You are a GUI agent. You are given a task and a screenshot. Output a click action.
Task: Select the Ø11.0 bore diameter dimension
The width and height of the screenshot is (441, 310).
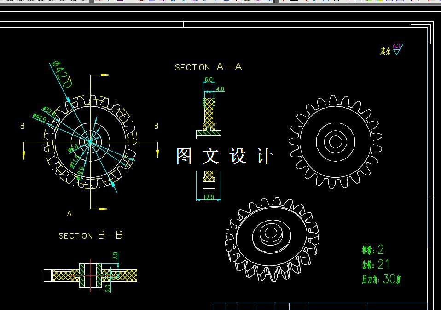click(x=75, y=162)
